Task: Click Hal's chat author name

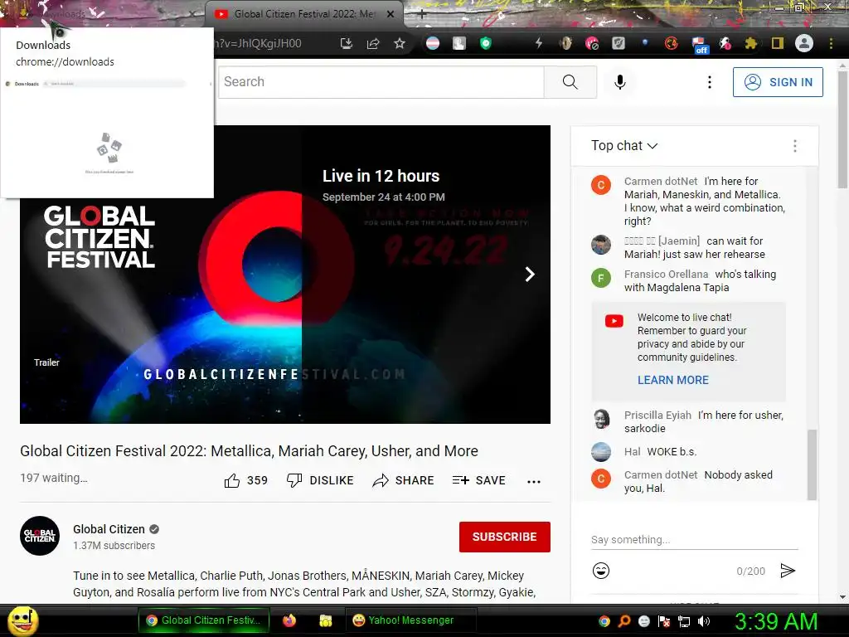Action: point(633,452)
